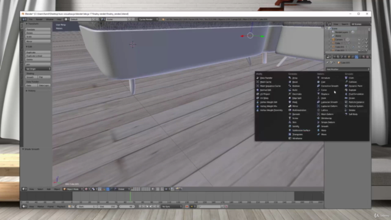The height and width of the screenshot is (220, 391).
Task: Add the Ocean modifier
Action: coord(352,98)
